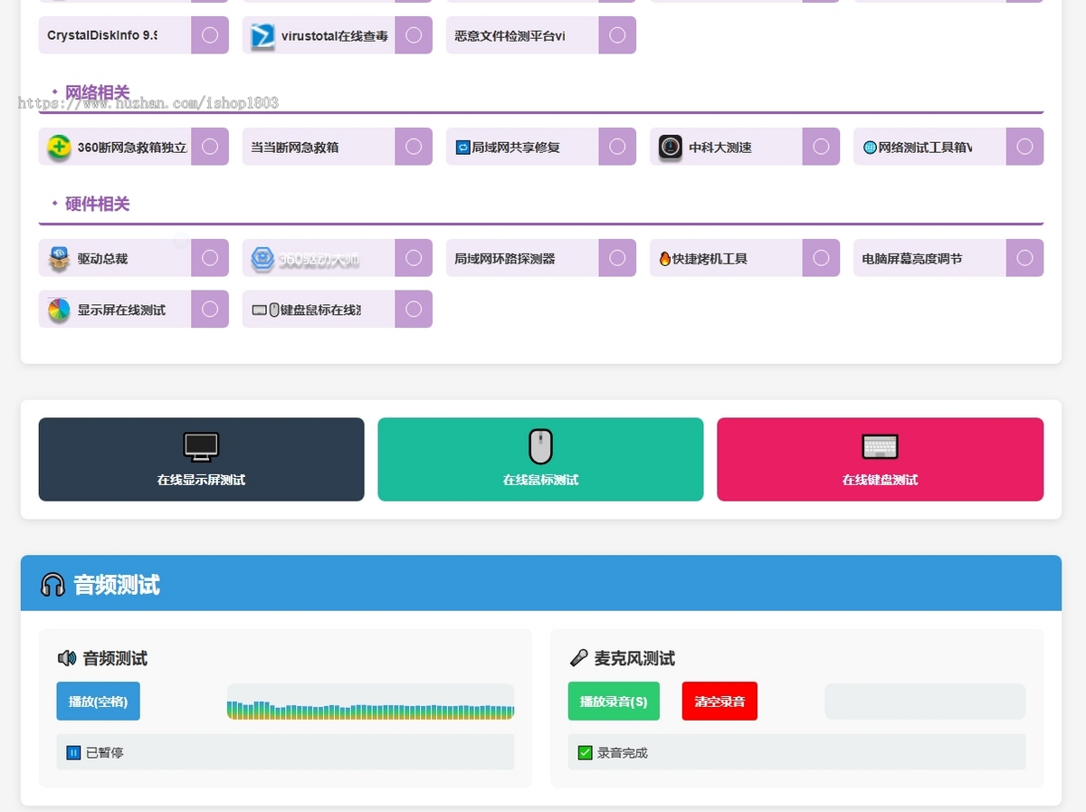Click the 恶意文件检测平台 item label
This screenshot has width=1086, height=812.
(510, 35)
